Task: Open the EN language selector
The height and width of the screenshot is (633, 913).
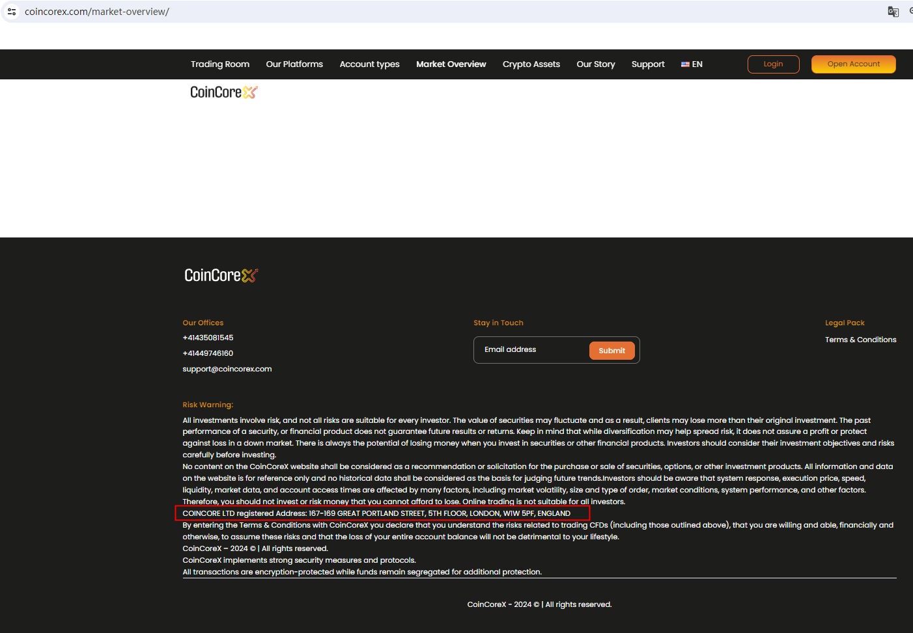Action: [x=692, y=64]
